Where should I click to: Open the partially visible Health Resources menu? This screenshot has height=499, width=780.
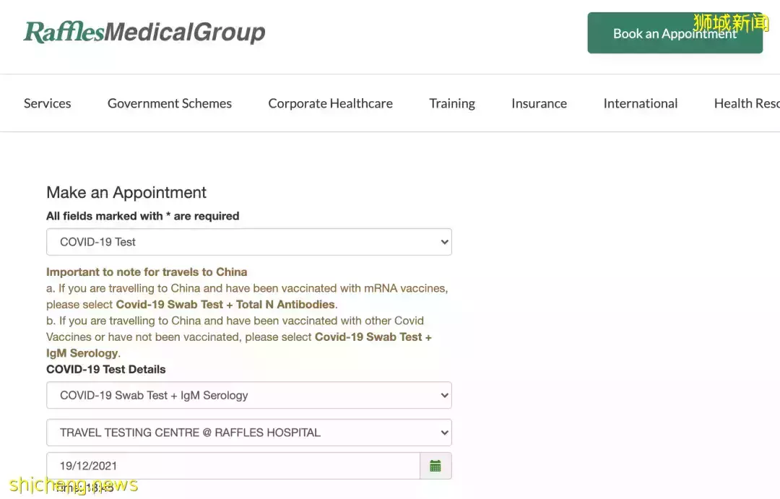tap(746, 103)
